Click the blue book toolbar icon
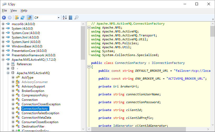The height and width of the screenshot is (132, 215). coord(71,18)
